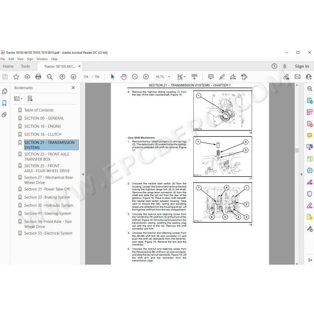Open SECTION 23 - FRONT AXLE TRANSFER BOX

pyautogui.click(x=47, y=157)
